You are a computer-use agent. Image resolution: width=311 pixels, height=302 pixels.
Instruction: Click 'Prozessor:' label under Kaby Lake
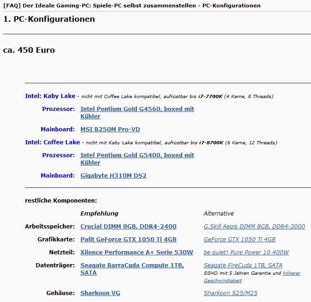pyautogui.click(x=58, y=109)
